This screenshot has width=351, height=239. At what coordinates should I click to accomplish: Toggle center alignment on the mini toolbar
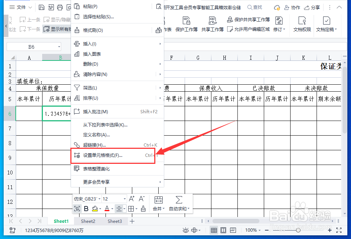[120, 208]
